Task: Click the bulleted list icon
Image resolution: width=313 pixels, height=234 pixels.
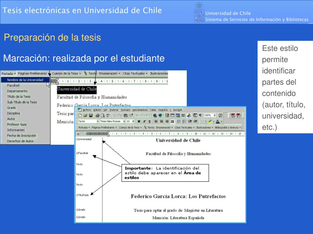Action: click(x=184, y=121)
